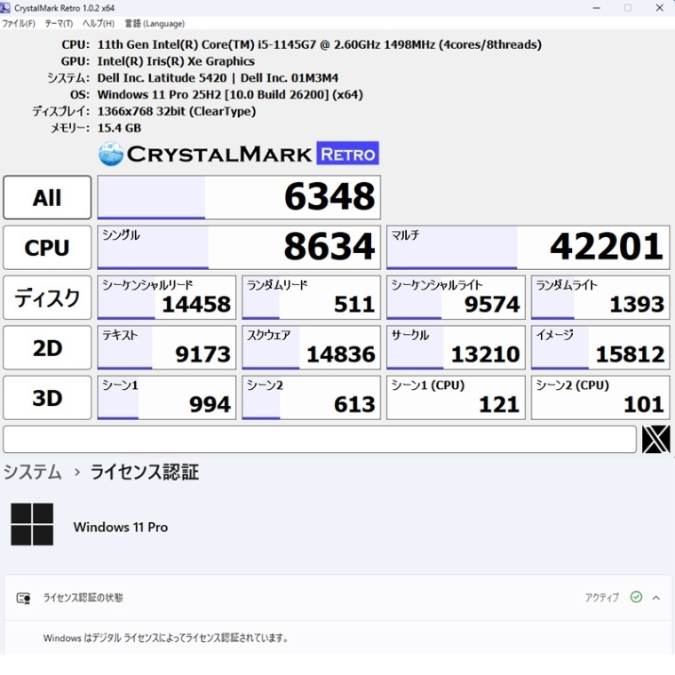The image size is (675, 675).
Task: Click the All benchmark button
Action: point(47,197)
